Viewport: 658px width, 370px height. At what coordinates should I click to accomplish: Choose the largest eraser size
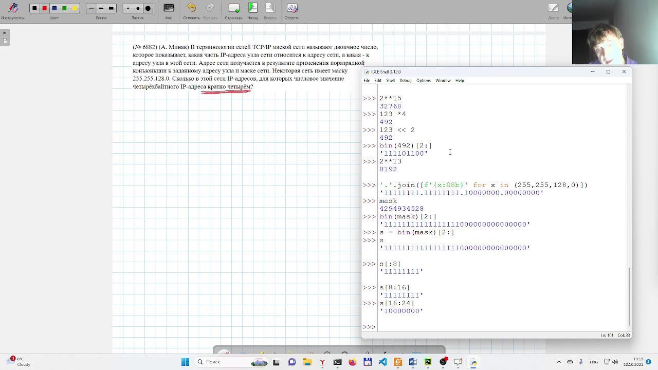point(148,8)
